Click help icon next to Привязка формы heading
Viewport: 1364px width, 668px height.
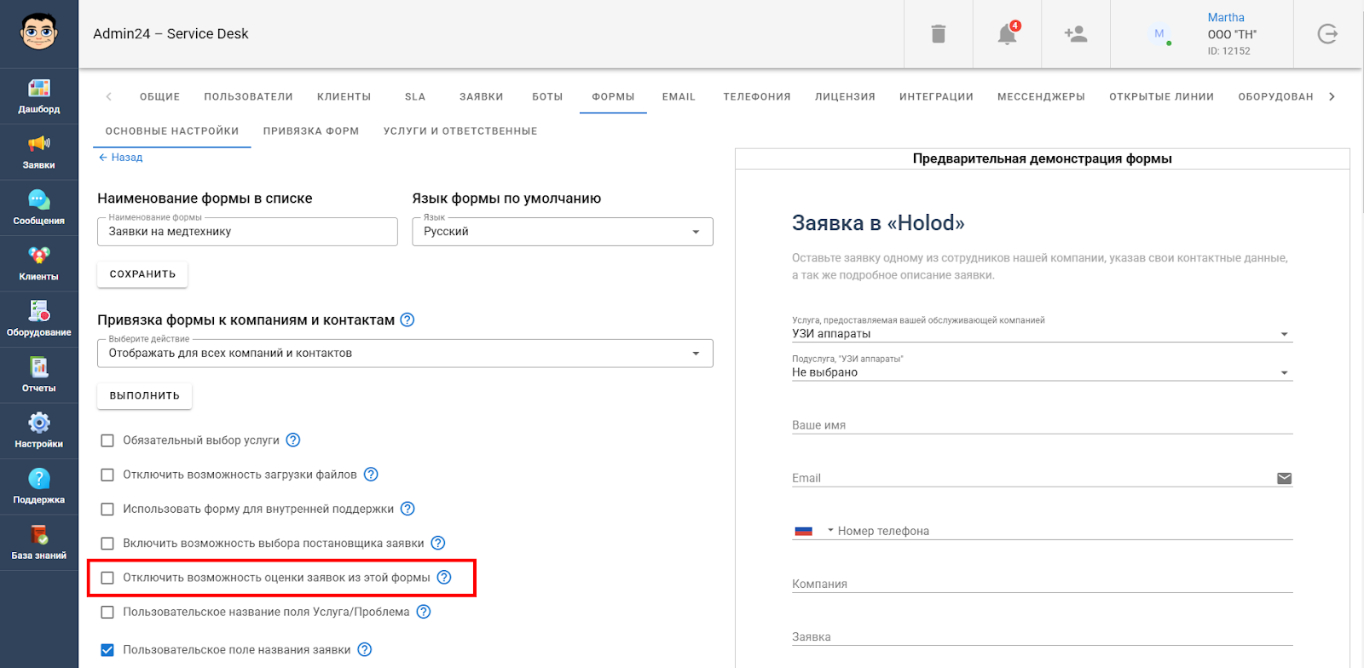click(x=407, y=320)
